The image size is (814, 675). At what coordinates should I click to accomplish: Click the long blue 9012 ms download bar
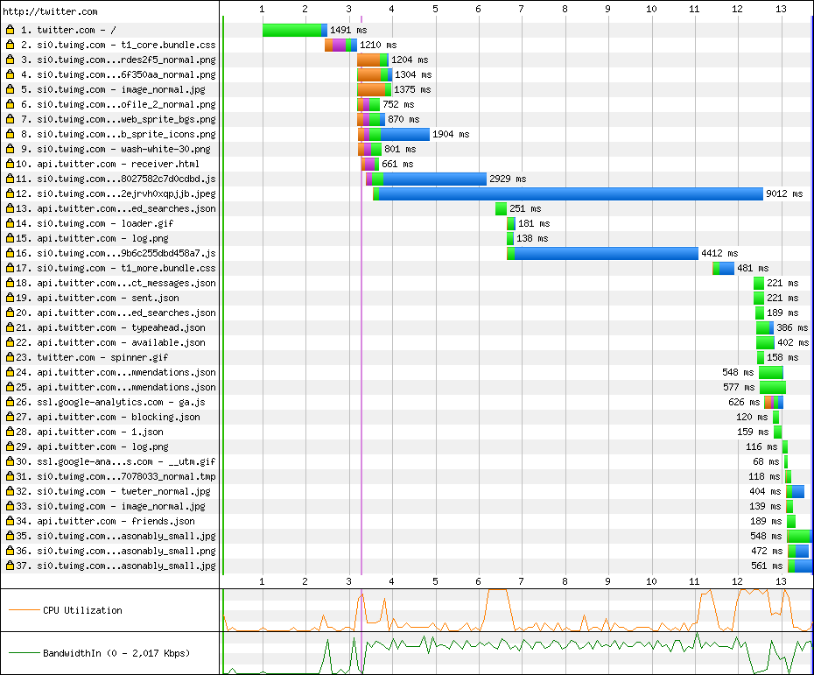tap(569, 193)
